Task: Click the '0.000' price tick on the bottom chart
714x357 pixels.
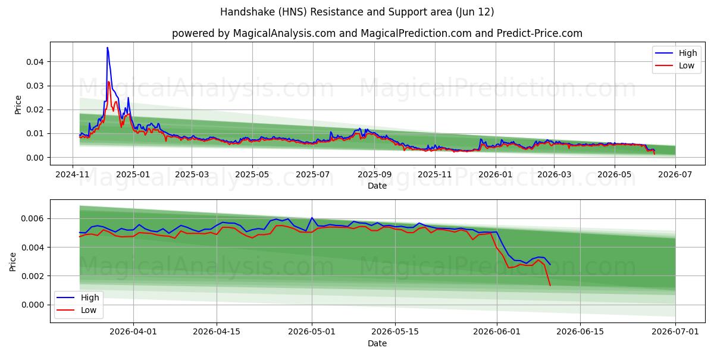Action: point(33,305)
